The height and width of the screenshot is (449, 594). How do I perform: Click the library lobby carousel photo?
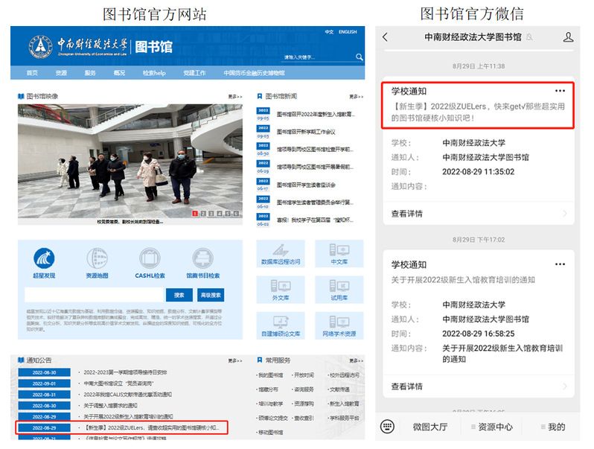[x=130, y=161]
